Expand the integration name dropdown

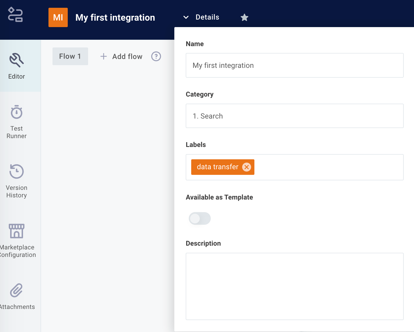[x=186, y=17]
